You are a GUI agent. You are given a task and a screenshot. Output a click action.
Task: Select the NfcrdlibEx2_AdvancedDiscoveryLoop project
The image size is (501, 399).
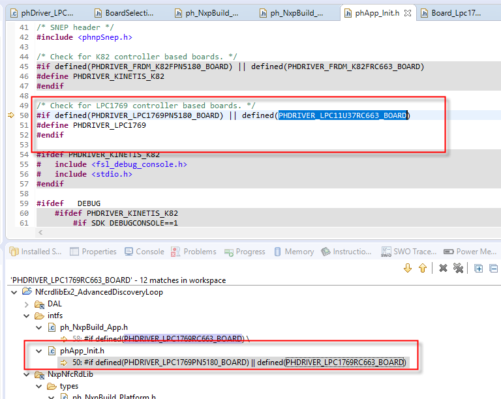point(99,292)
